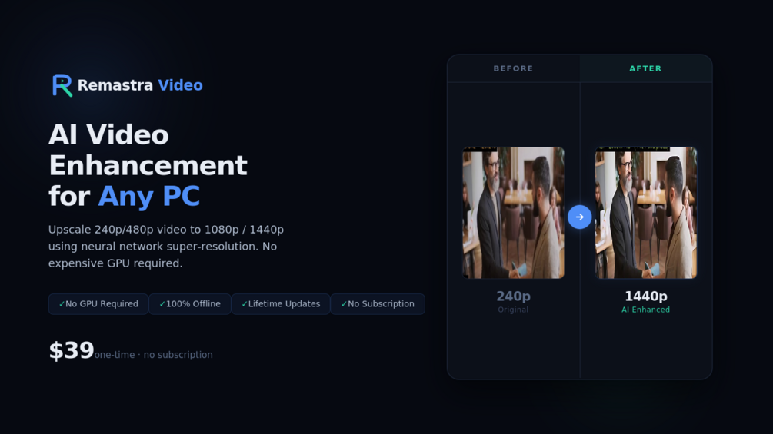
Task: Click the 'one-time · no subscription' text
Action: 153,355
